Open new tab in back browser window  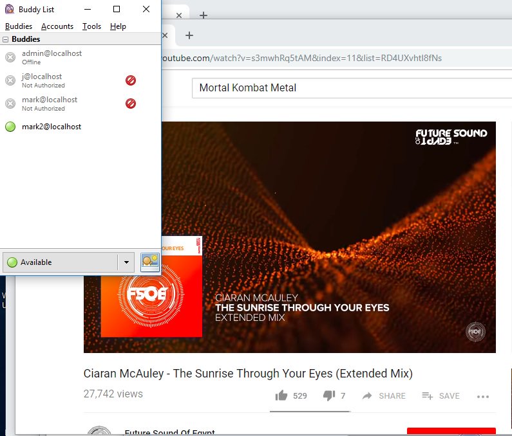(204, 15)
